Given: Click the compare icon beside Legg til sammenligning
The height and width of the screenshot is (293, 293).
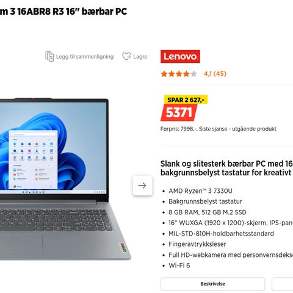Looking at the screenshot, I should coord(49,56).
